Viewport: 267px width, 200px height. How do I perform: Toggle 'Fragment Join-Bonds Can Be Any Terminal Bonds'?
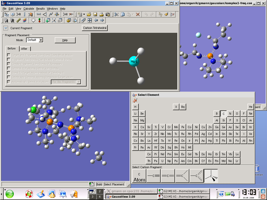(9, 60)
